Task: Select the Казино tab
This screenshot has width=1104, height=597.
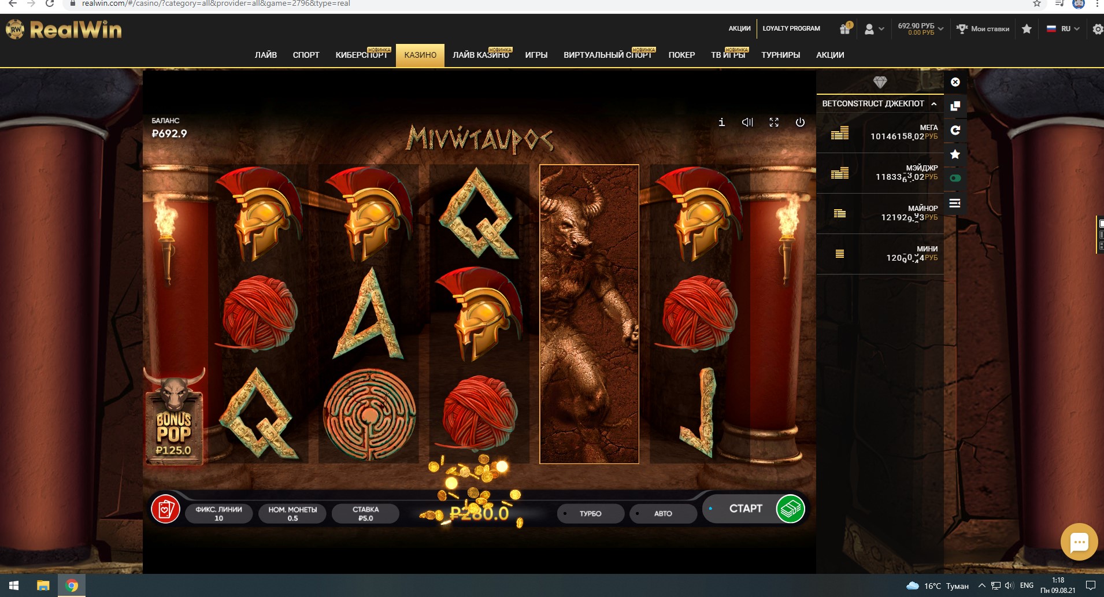Action: 420,55
